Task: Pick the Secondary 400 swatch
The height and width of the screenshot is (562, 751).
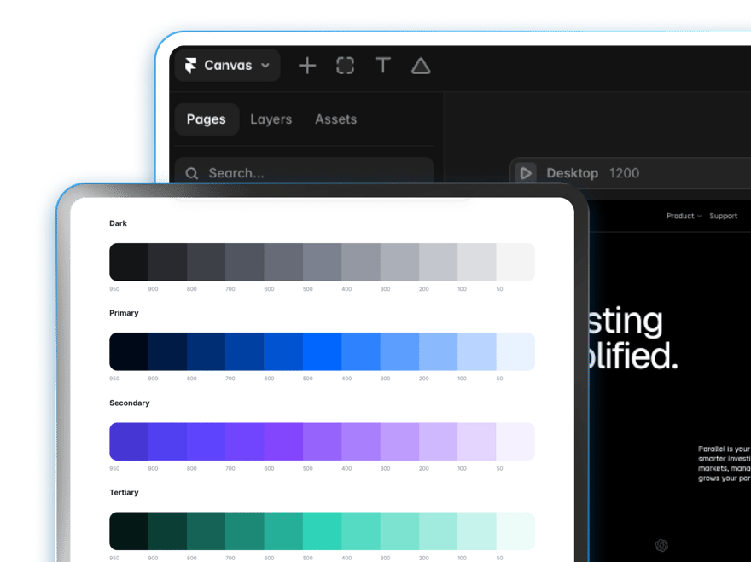Action: click(361, 442)
